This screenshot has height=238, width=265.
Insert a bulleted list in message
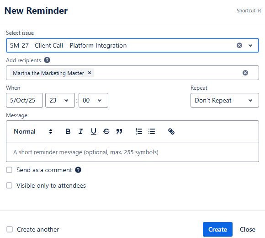pyautogui.click(x=152, y=131)
